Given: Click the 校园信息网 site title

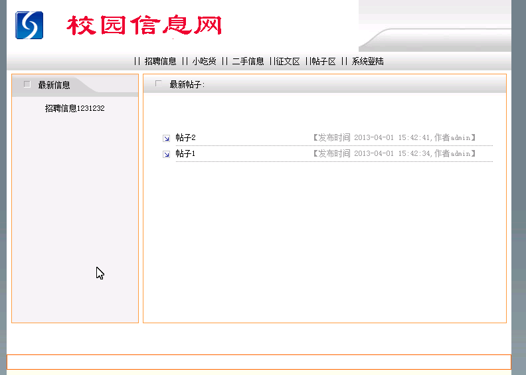Looking at the screenshot, I should point(144,25).
